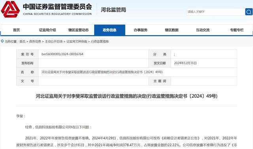Click the paragraph beginning 2021年、2022年年度报告
Screen dimensions: 253x149
(126, 142)
